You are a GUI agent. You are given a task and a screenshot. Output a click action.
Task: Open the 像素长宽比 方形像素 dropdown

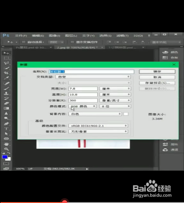click(98, 131)
